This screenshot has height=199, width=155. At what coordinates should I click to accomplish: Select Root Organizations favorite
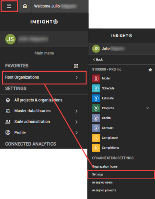(x=44, y=77)
